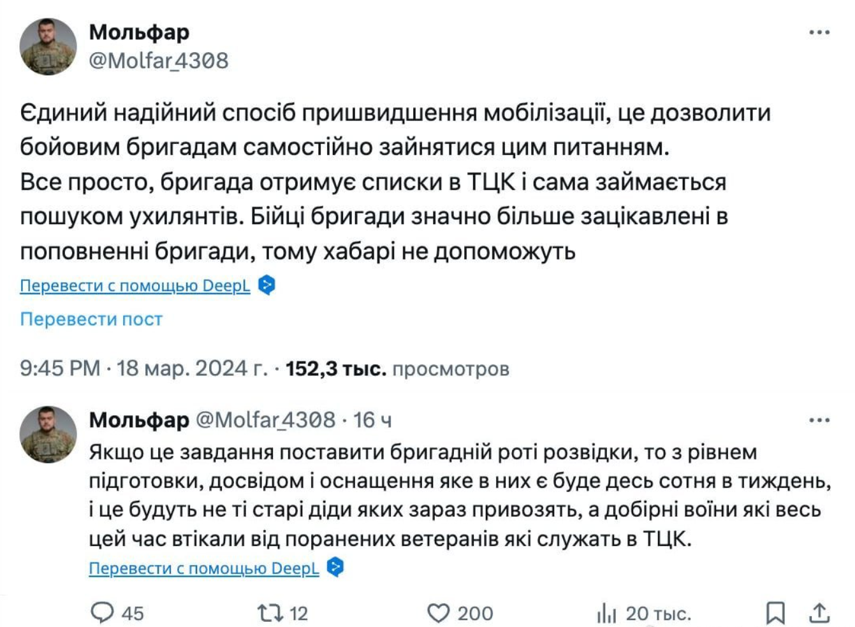The image size is (855, 627).
Task: Open the reply's view analytics icon
Action: pos(606,613)
